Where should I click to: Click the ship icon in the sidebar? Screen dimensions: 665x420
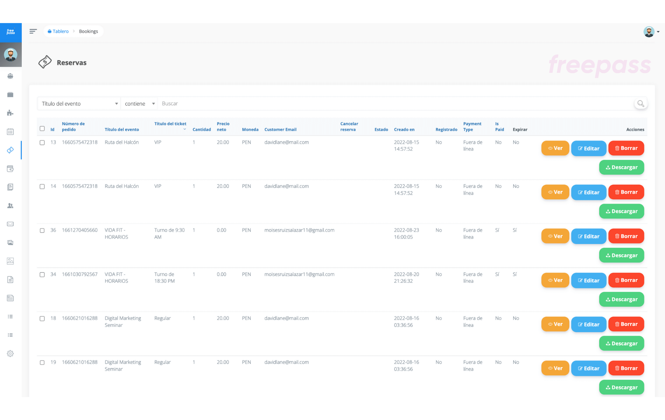10,76
